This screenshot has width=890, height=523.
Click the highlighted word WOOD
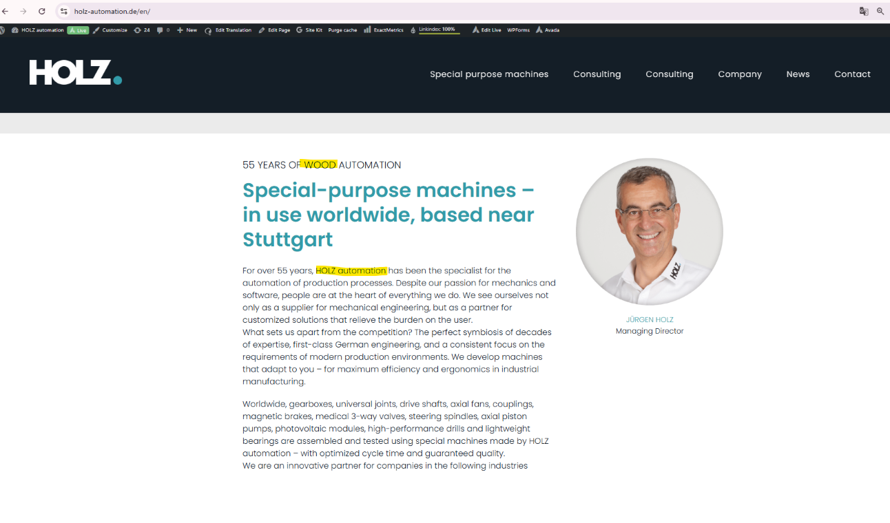[320, 165]
